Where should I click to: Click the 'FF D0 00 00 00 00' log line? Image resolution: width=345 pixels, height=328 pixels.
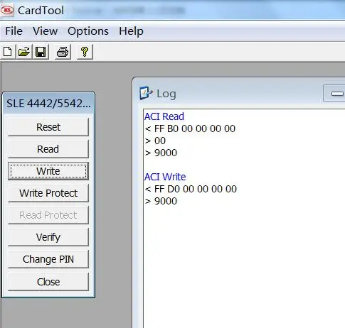coord(191,189)
